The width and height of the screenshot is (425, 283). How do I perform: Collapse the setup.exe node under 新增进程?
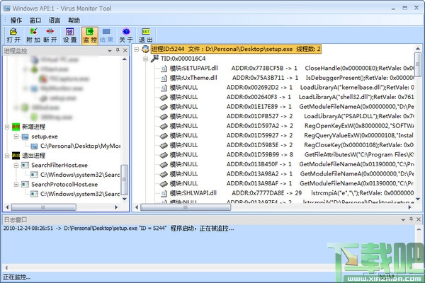16,137
